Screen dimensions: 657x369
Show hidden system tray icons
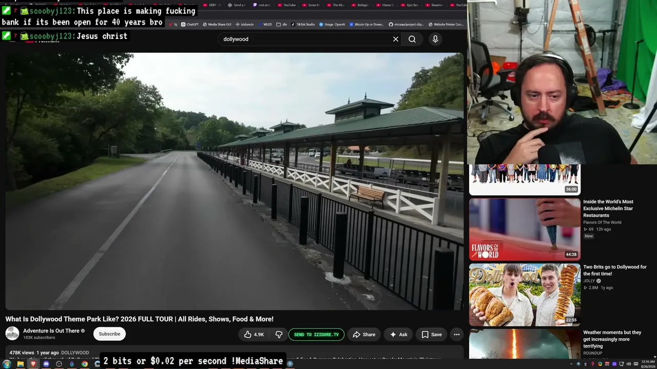[571, 364]
